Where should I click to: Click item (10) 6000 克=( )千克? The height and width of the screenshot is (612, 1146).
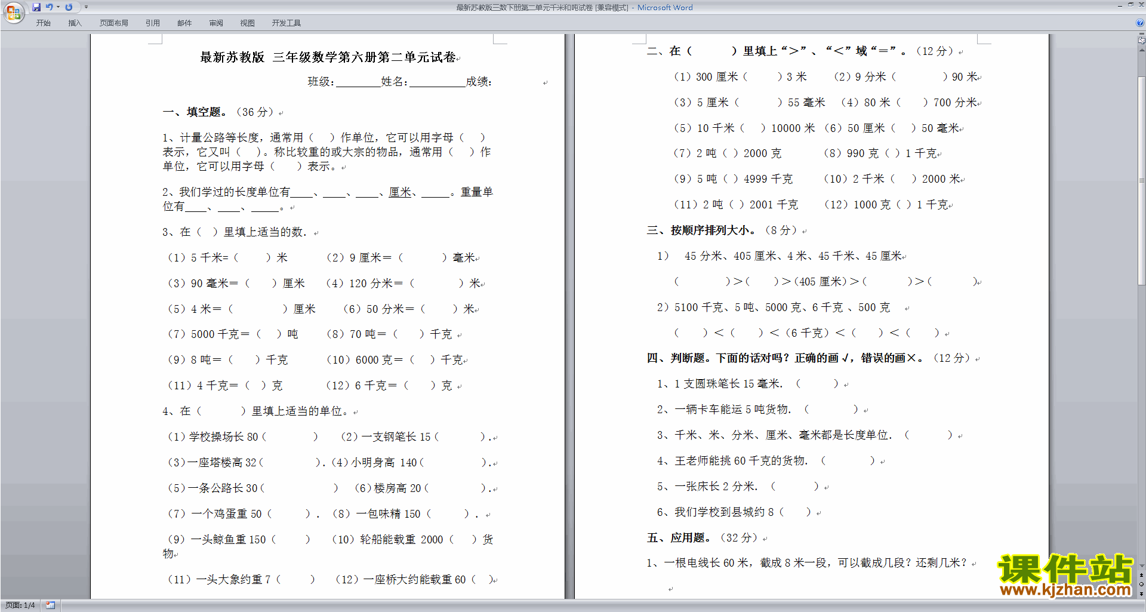(x=395, y=360)
